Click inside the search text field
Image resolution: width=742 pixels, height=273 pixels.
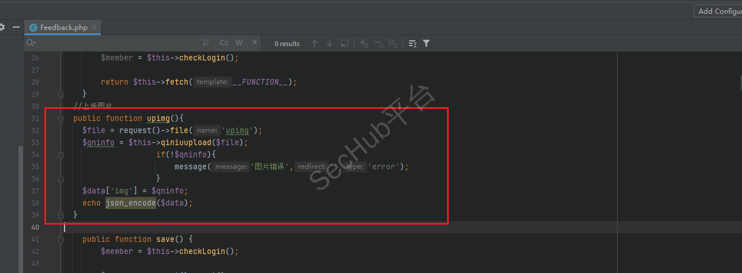pos(115,43)
